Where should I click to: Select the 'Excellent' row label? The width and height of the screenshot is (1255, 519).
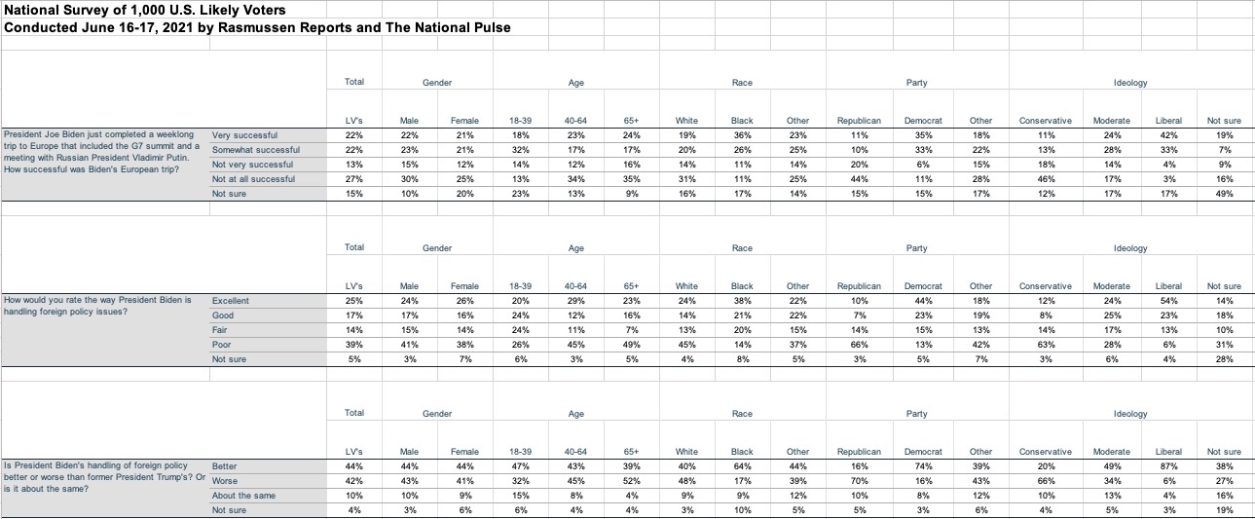[231, 301]
